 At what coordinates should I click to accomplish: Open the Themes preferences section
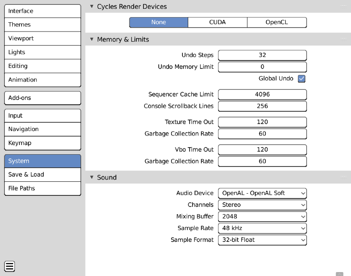click(43, 25)
